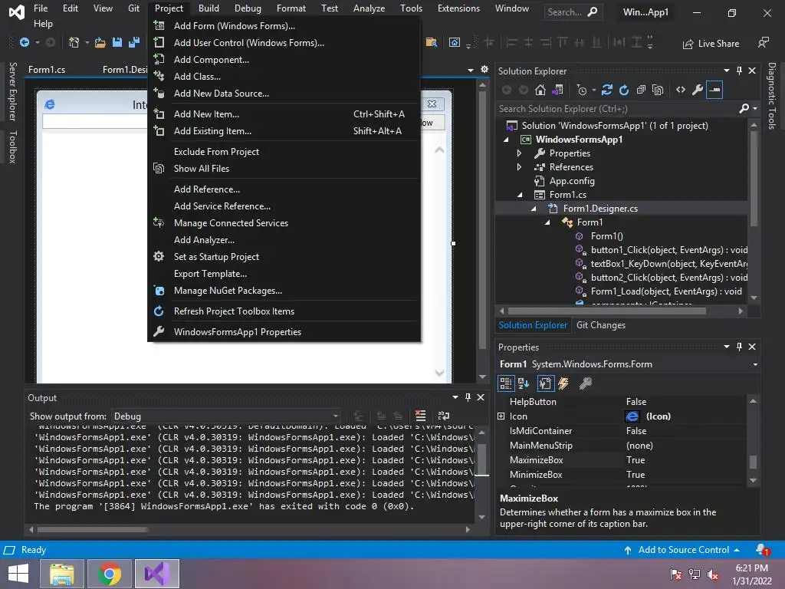Viewport: 785px width, 589px height.
Task: Pin the Output panel auto-hide
Action: point(468,397)
